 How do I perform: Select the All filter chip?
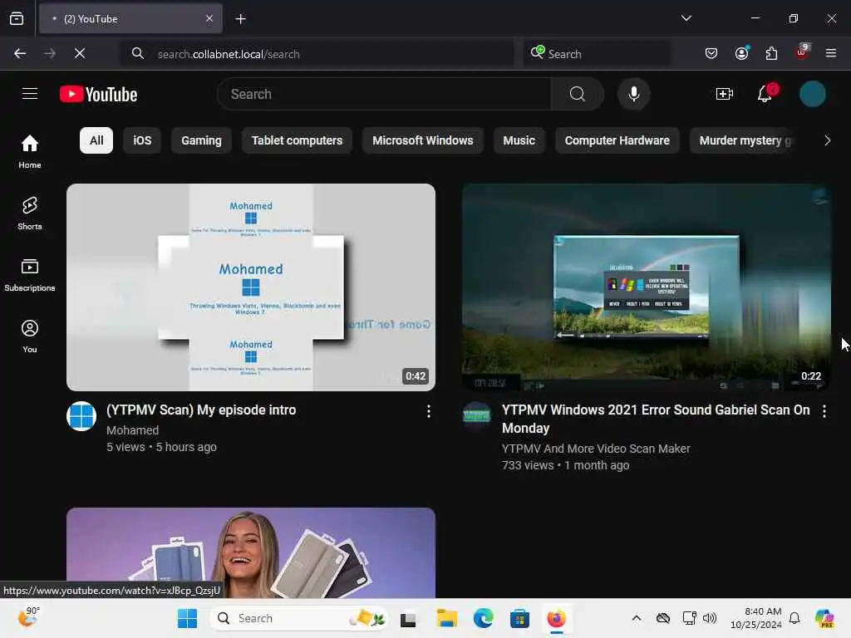pyautogui.click(x=96, y=140)
